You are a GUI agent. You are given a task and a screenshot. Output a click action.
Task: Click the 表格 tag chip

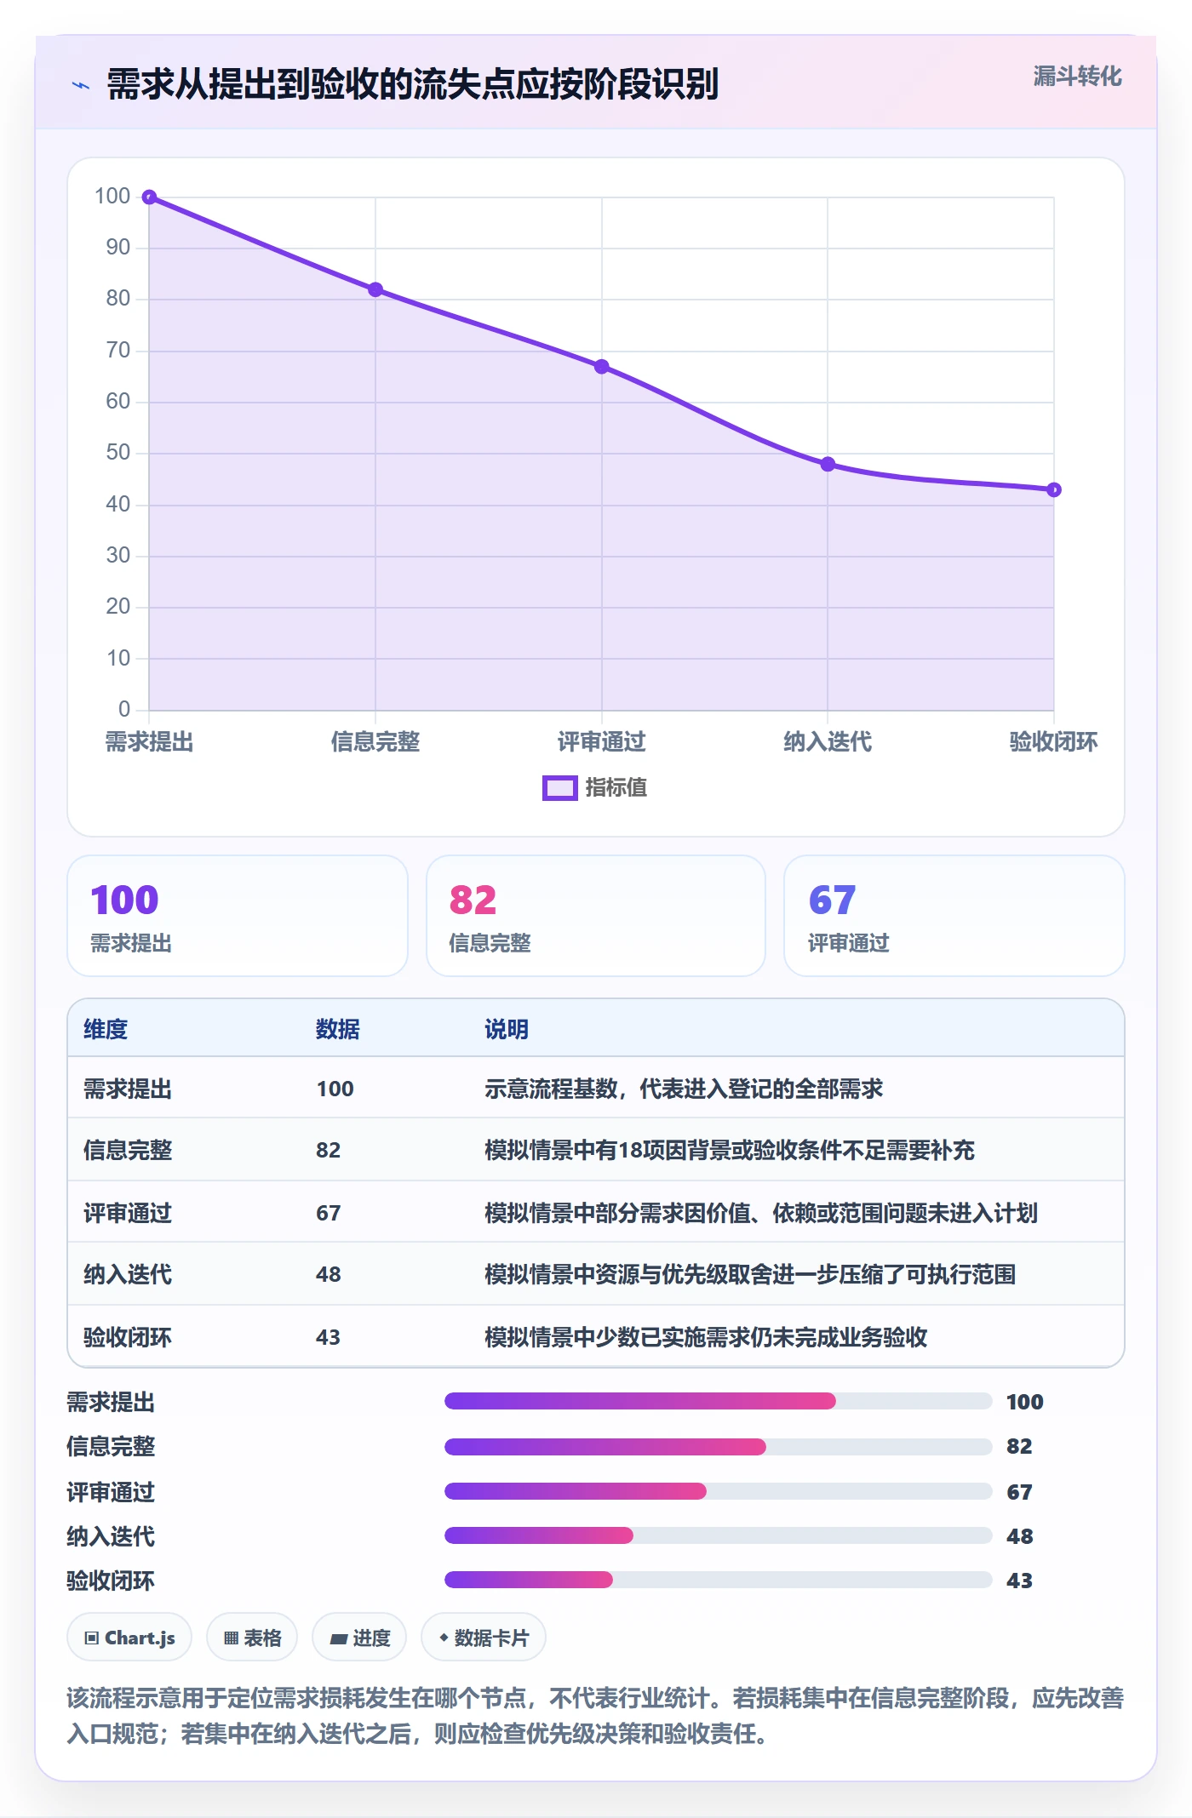point(252,1637)
